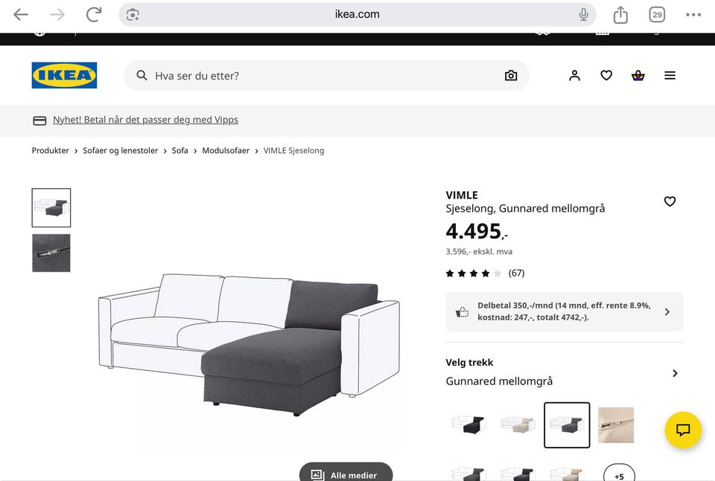Select the beige cover swatch
Image resolution: width=715 pixels, height=481 pixels.
click(x=518, y=424)
